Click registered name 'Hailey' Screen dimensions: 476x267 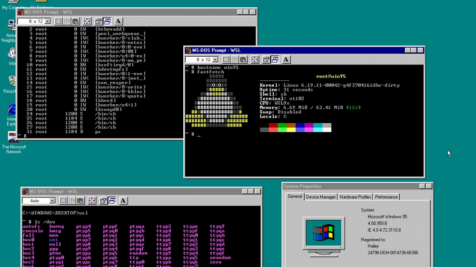[x=373, y=246]
